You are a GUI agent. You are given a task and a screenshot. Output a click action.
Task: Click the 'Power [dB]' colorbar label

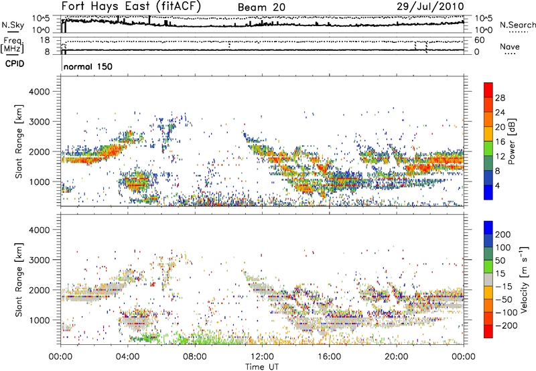click(x=512, y=141)
